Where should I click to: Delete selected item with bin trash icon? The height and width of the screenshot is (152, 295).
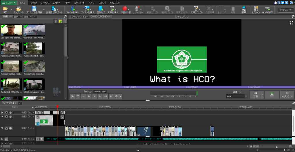(56, 21)
